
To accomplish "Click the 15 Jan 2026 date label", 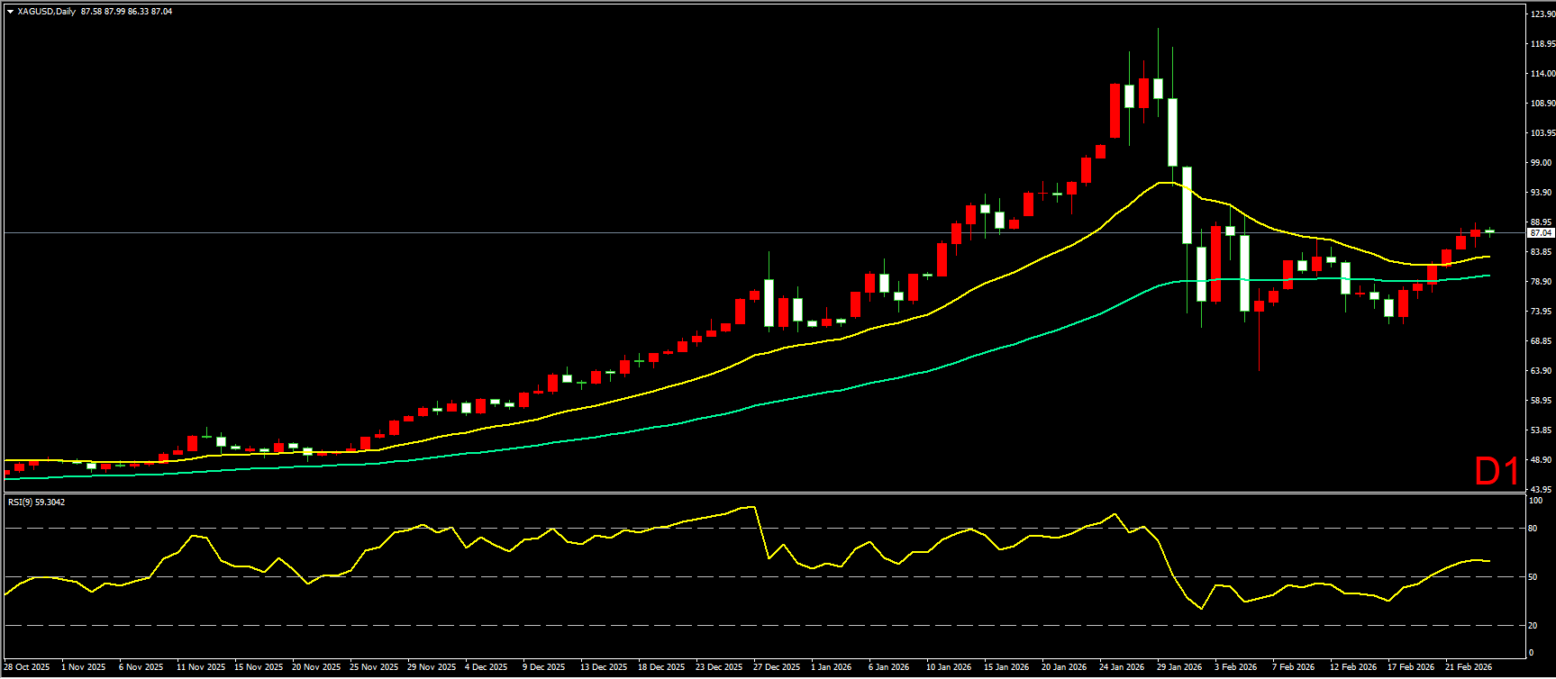I will (1005, 667).
